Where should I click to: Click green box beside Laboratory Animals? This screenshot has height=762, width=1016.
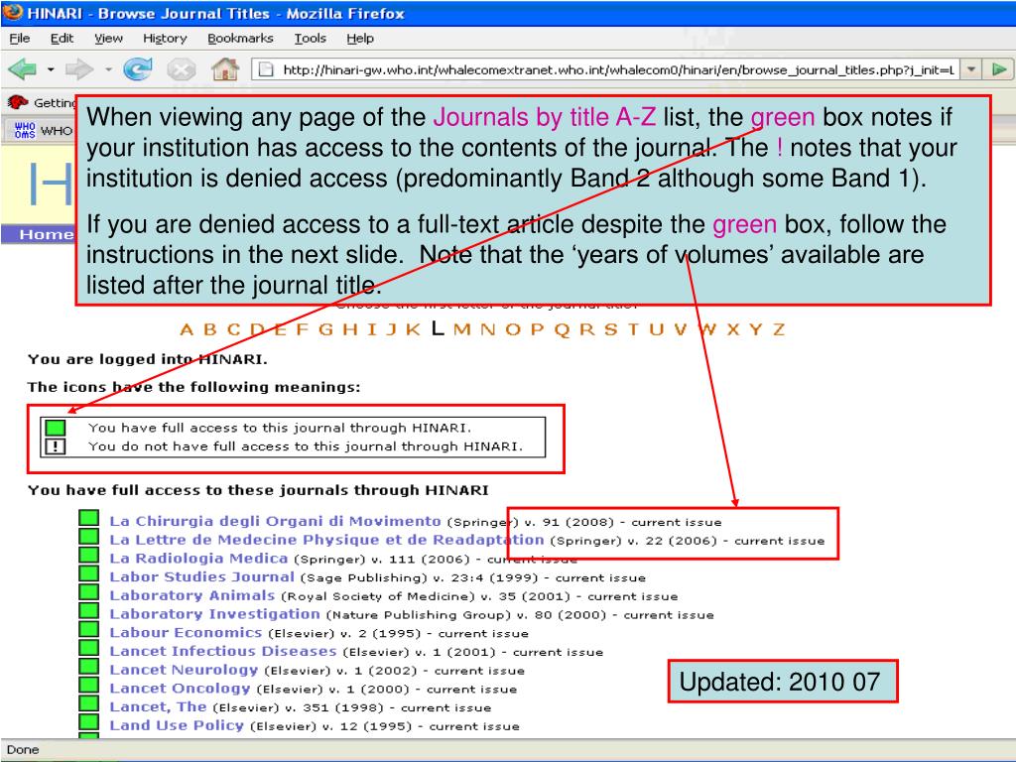pyautogui.click(x=88, y=592)
